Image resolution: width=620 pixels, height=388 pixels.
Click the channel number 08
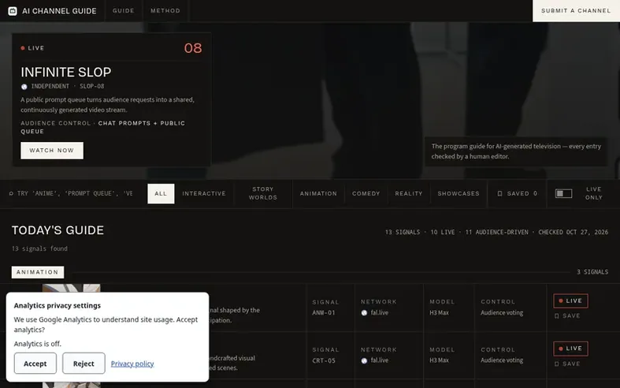pos(193,48)
